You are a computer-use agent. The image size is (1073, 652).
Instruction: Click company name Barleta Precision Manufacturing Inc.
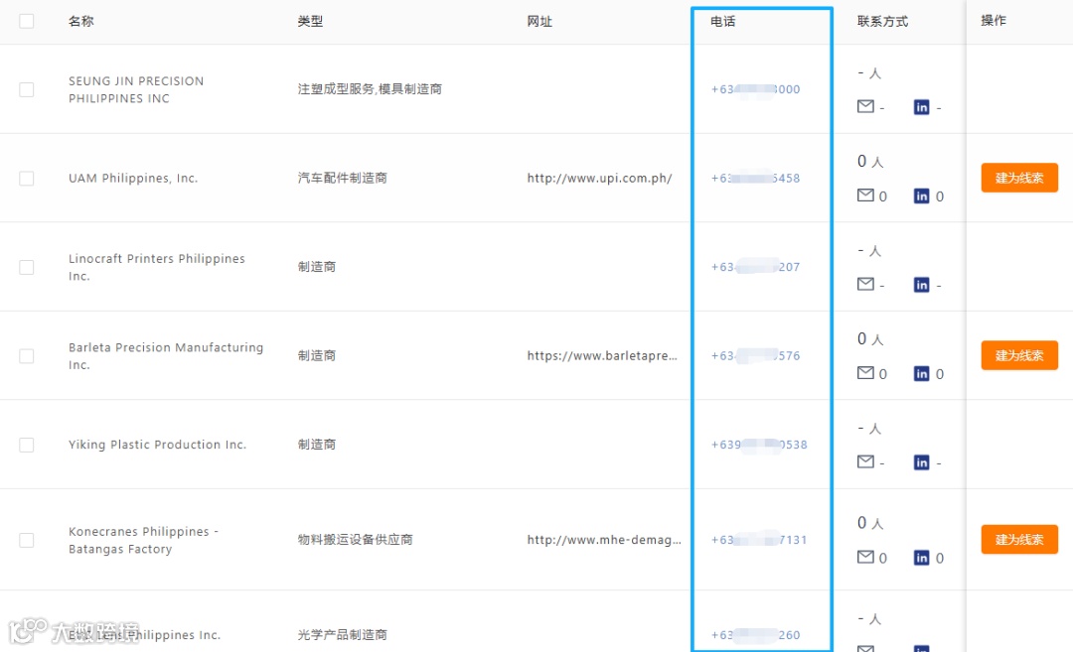coord(166,356)
